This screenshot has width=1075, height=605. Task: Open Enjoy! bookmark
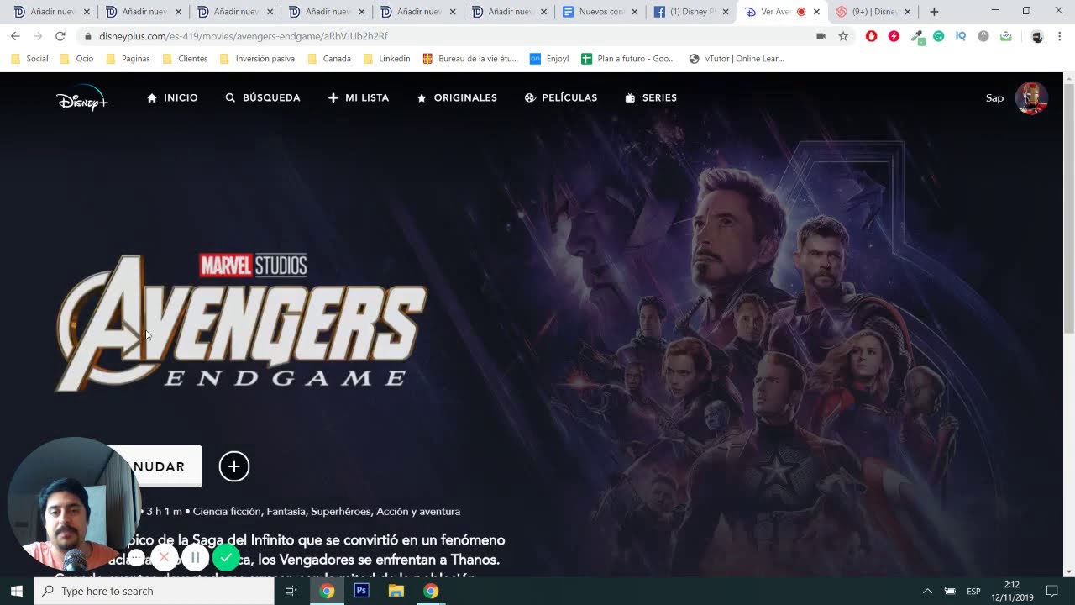point(549,59)
